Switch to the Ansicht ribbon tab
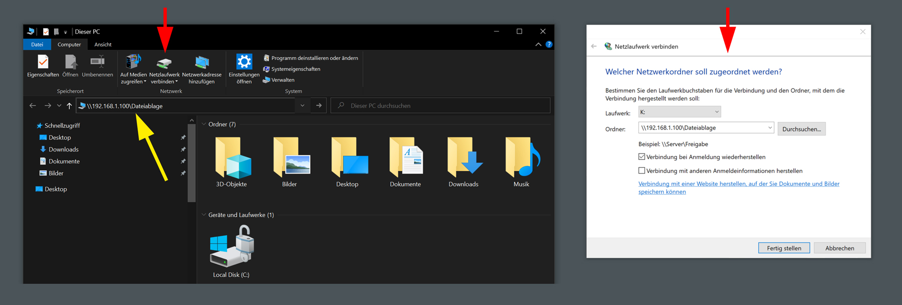The width and height of the screenshot is (902, 305). point(103,44)
